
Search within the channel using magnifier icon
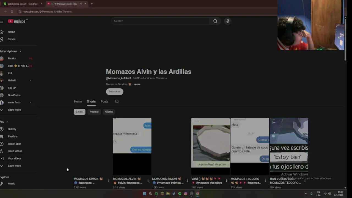117,101
